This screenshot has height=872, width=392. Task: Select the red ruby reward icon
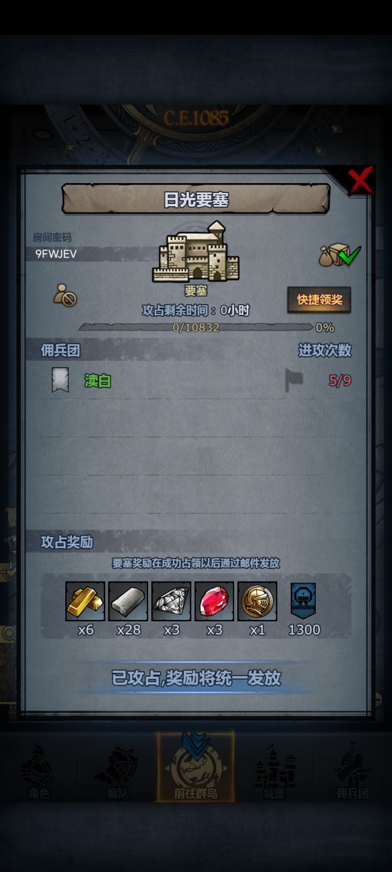(215, 601)
